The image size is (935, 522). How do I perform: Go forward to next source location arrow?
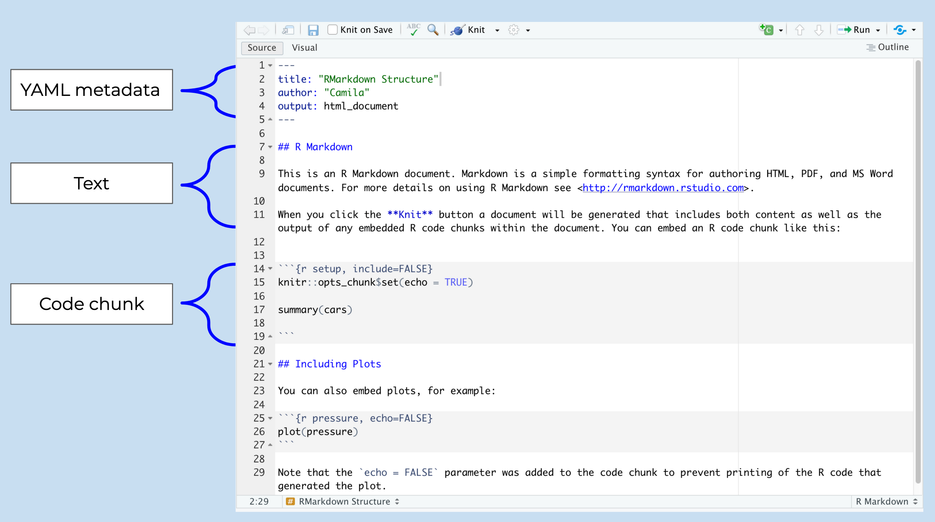tap(264, 30)
